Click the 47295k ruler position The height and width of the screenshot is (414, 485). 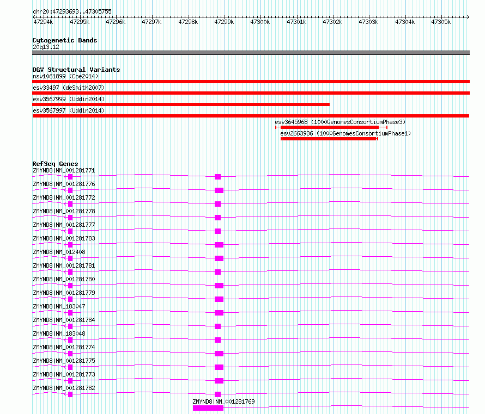80,22
